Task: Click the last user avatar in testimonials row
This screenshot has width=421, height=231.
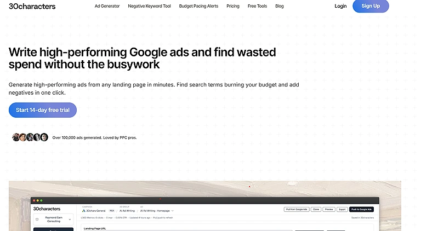Action: point(44,137)
